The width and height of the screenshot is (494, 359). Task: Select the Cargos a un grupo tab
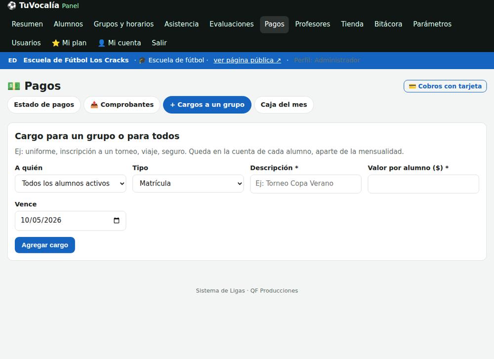(x=207, y=105)
